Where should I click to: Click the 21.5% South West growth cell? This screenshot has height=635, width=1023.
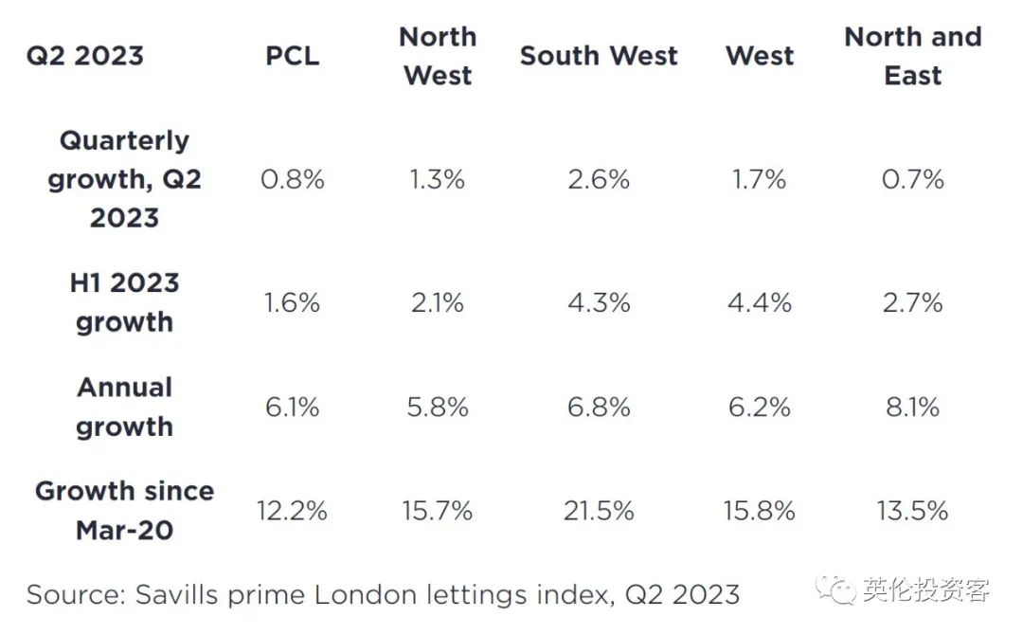[599, 511]
